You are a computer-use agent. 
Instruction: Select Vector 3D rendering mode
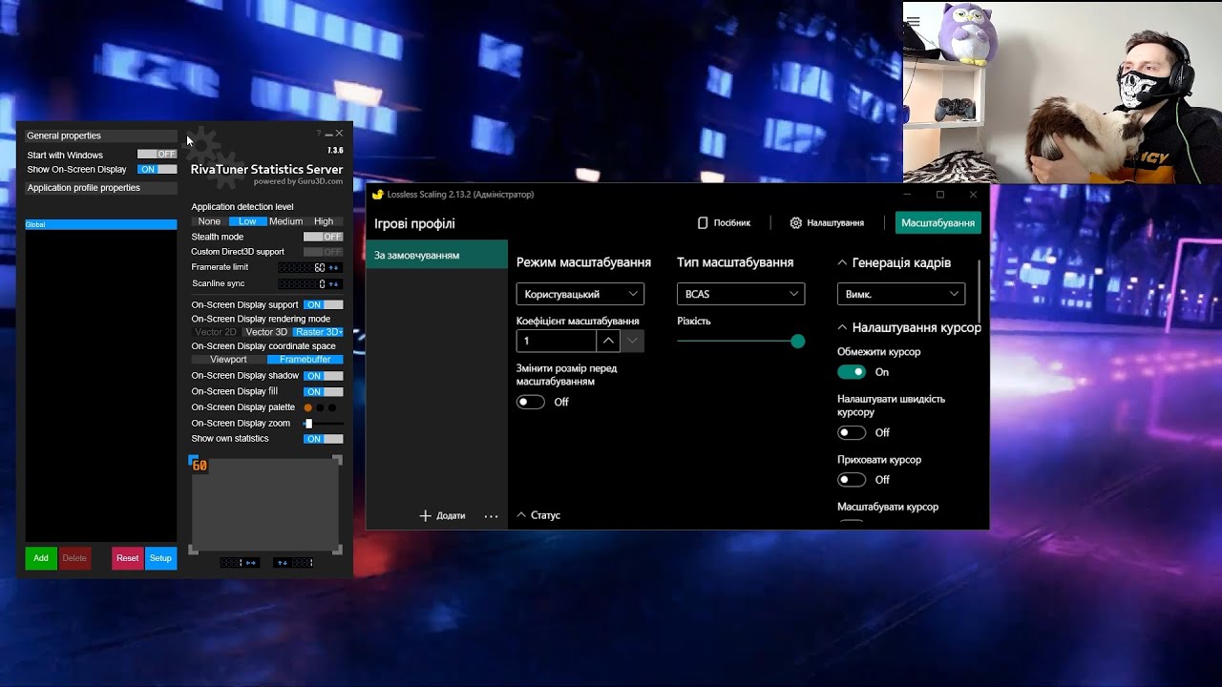(x=266, y=332)
